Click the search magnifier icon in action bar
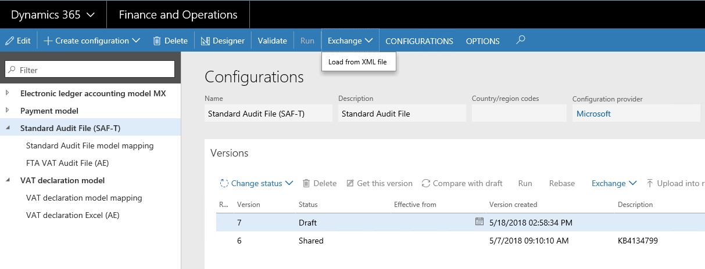705x269 pixels. click(521, 40)
